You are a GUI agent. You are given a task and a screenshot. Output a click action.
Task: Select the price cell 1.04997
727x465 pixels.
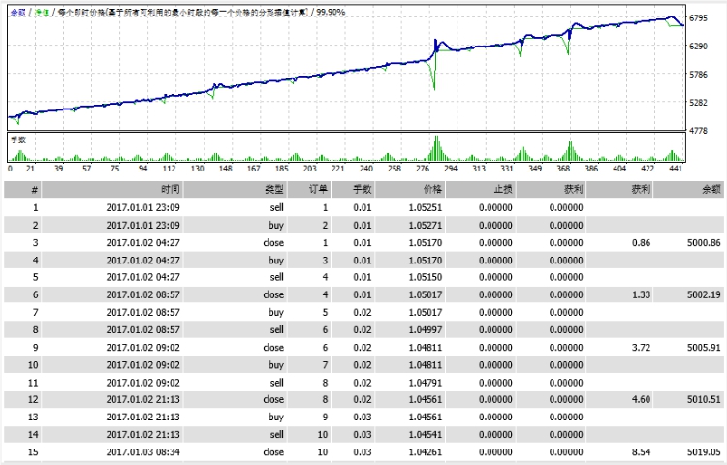point(426,329)
